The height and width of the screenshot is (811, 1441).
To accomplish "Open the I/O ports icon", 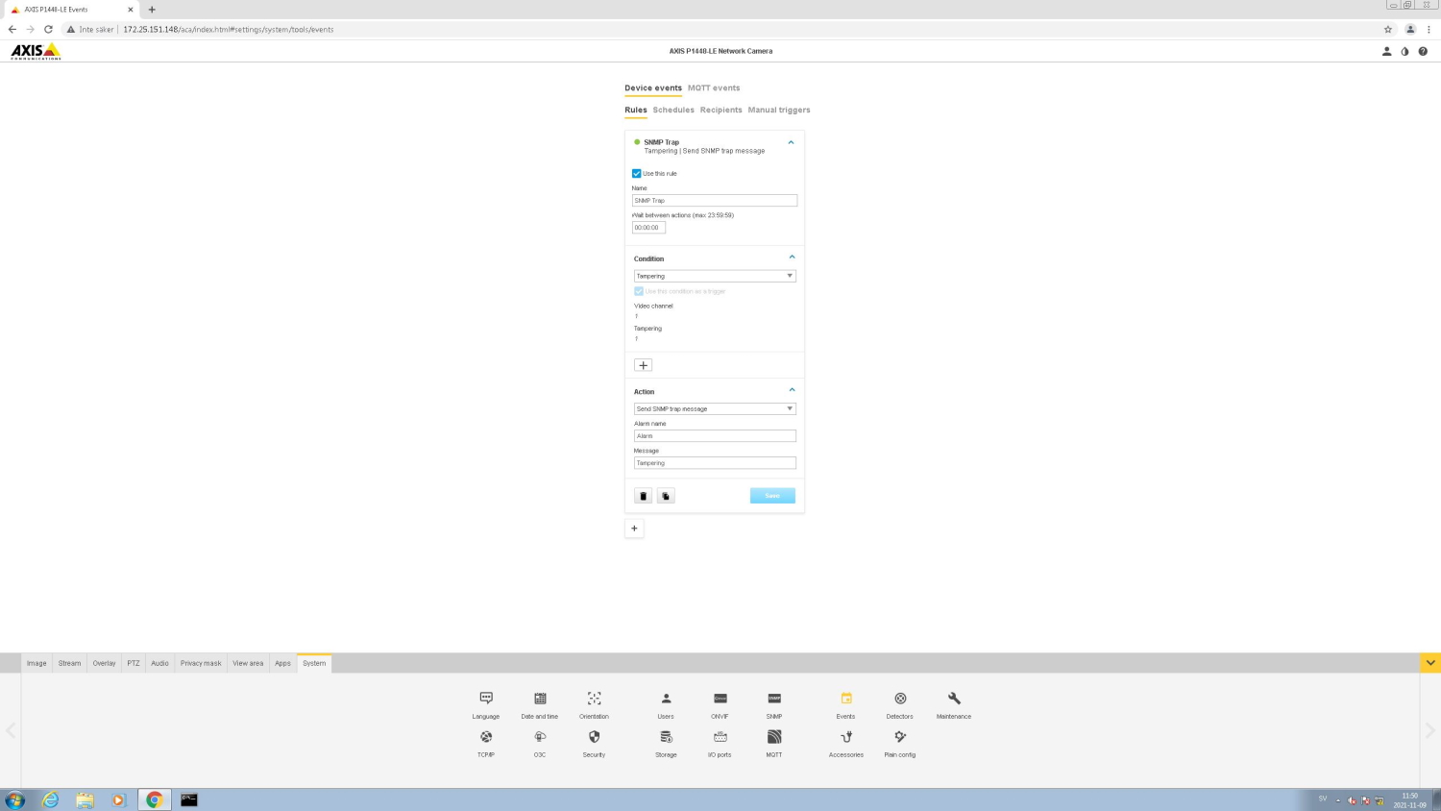I will 720,737.
